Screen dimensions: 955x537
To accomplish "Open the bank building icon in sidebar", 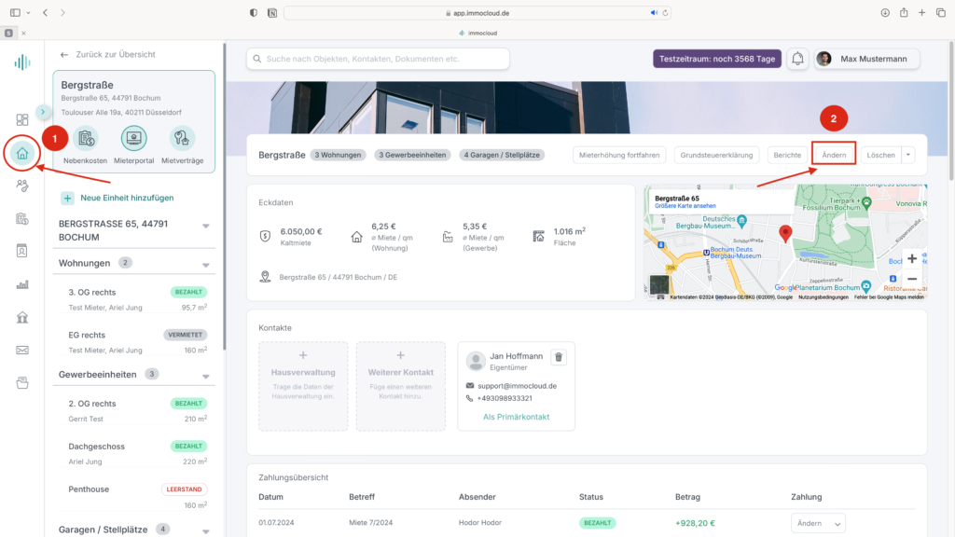I will [22, 317].
